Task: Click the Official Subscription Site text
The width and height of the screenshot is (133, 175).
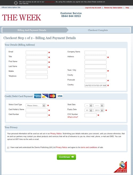Action: pyautogui.click(x=11, y=7)
